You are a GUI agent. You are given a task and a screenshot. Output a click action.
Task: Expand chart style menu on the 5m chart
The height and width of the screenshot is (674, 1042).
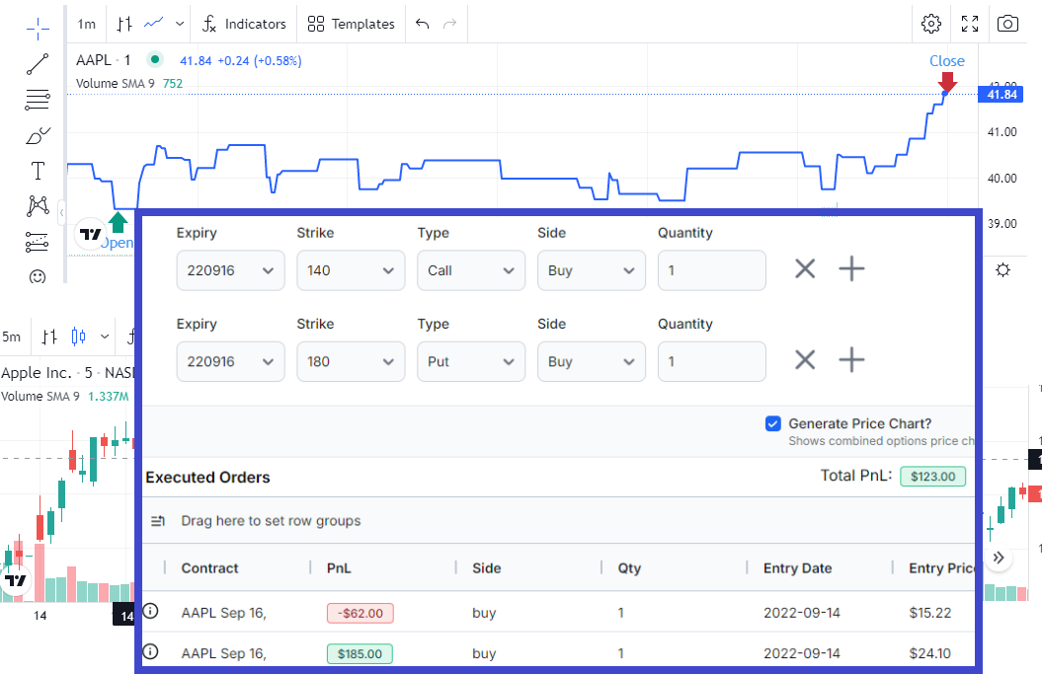point(105,337)
